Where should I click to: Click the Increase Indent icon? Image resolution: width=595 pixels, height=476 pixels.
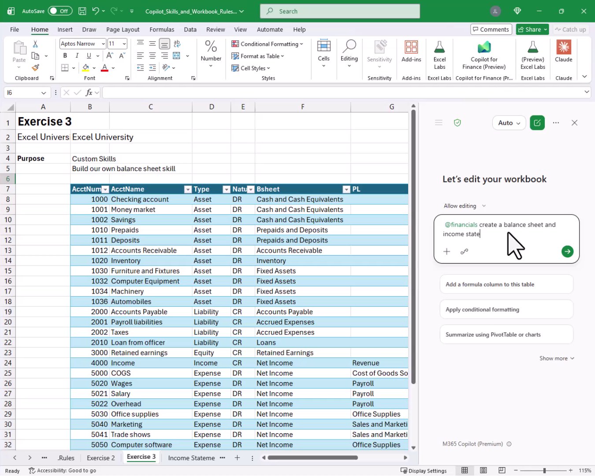point(152,67)
